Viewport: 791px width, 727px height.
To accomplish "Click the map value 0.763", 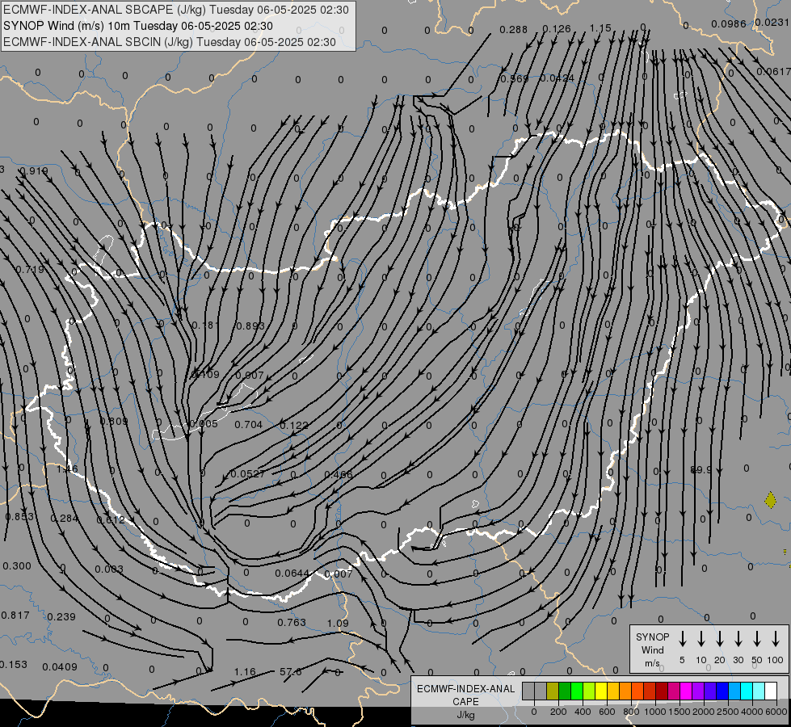I will coord(292,623).
